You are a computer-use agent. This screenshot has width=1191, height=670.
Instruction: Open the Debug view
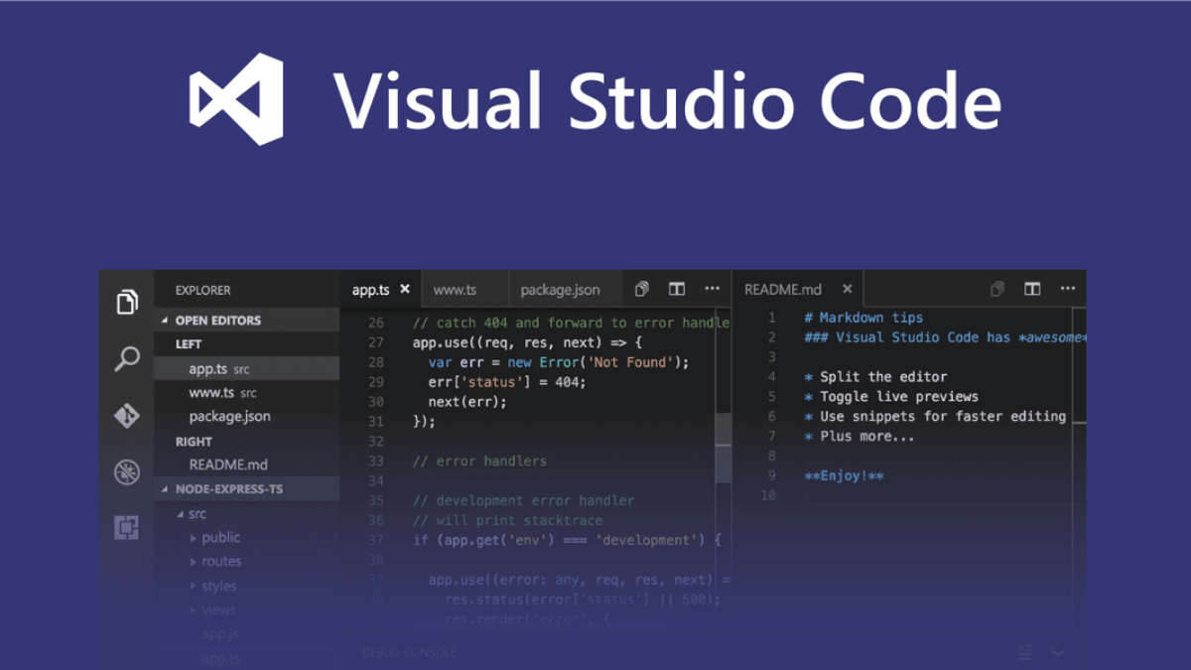click(x=127, y=472)
